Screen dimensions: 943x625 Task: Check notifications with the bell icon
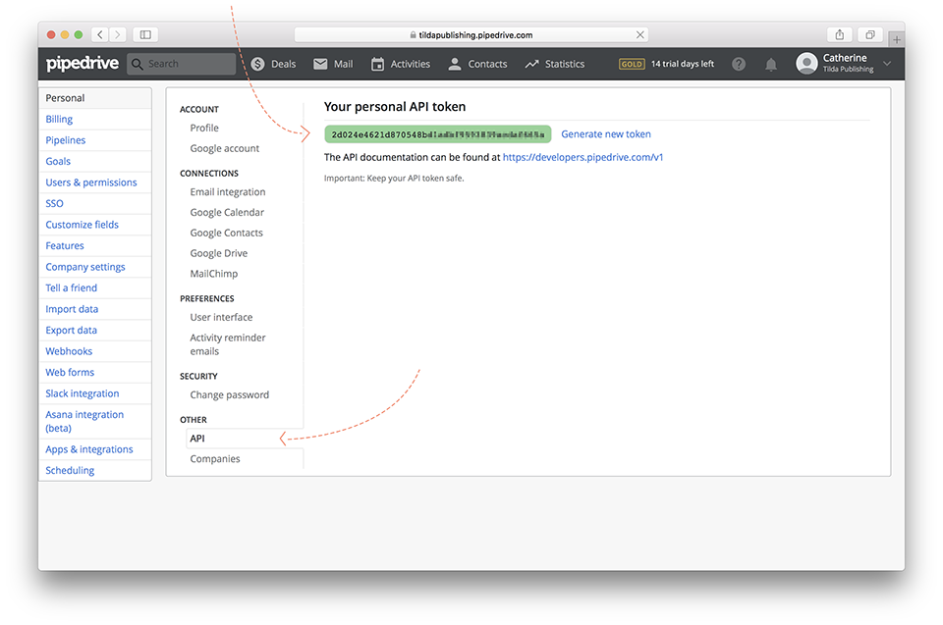(x=770, y=64)
